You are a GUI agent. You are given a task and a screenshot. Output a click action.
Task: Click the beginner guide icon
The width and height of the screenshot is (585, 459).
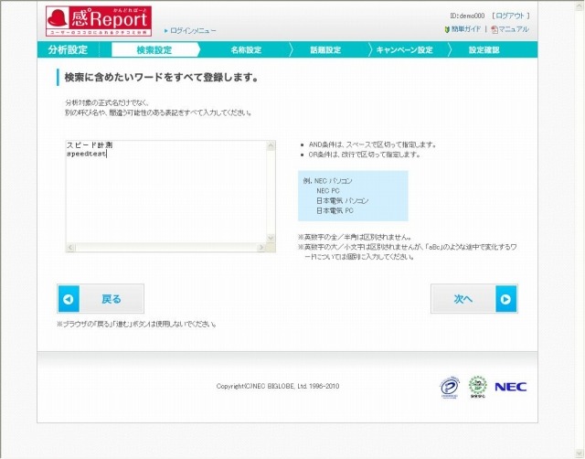447,29
